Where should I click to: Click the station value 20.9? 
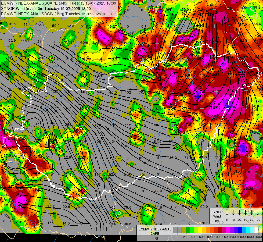pyautogui.click(x=204, y=207)
